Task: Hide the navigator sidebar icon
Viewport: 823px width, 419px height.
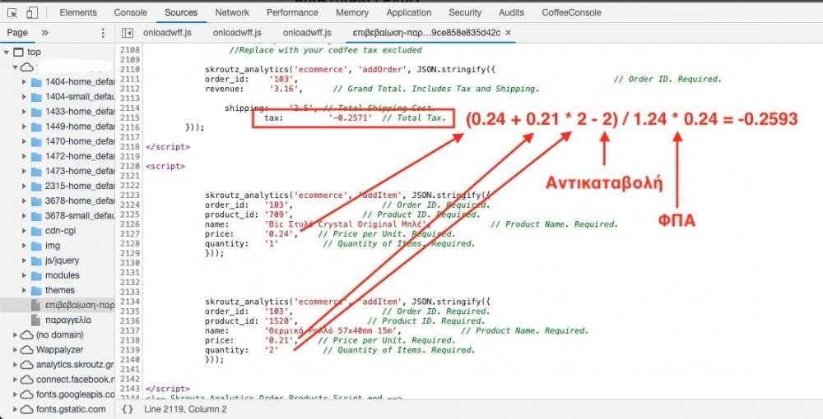Action: (x=127, y=33)
